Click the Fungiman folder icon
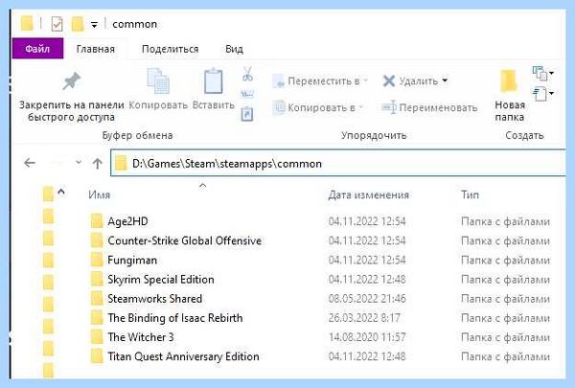This screenshot has height=388, width=575. tap(97, 260)
